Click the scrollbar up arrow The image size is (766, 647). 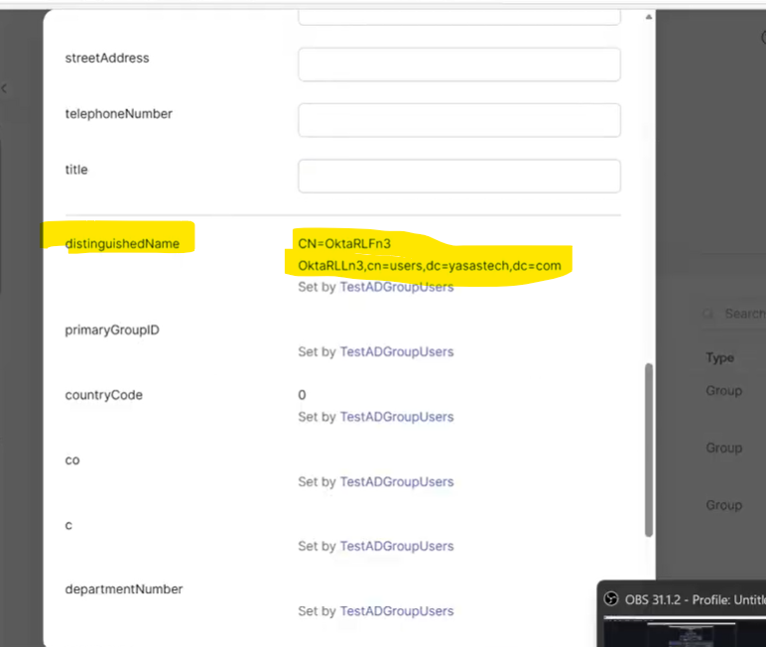(649, 17)
